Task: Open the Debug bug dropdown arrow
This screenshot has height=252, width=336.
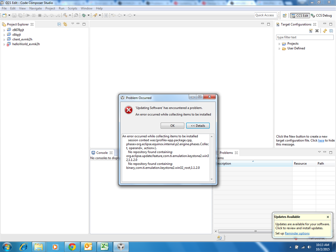Action: tap(89, 15)
